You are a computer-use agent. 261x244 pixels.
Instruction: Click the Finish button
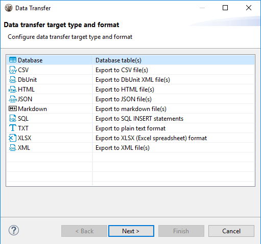181,231
